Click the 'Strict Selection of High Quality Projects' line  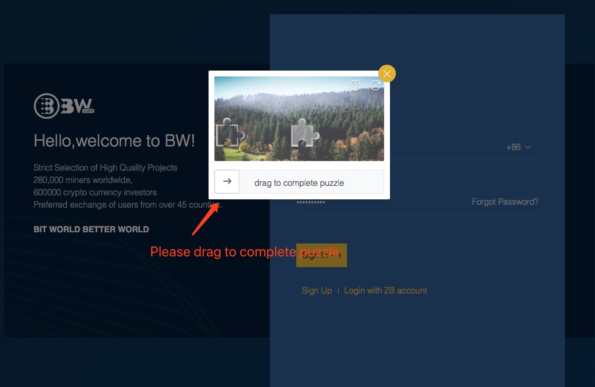[105, 168]
